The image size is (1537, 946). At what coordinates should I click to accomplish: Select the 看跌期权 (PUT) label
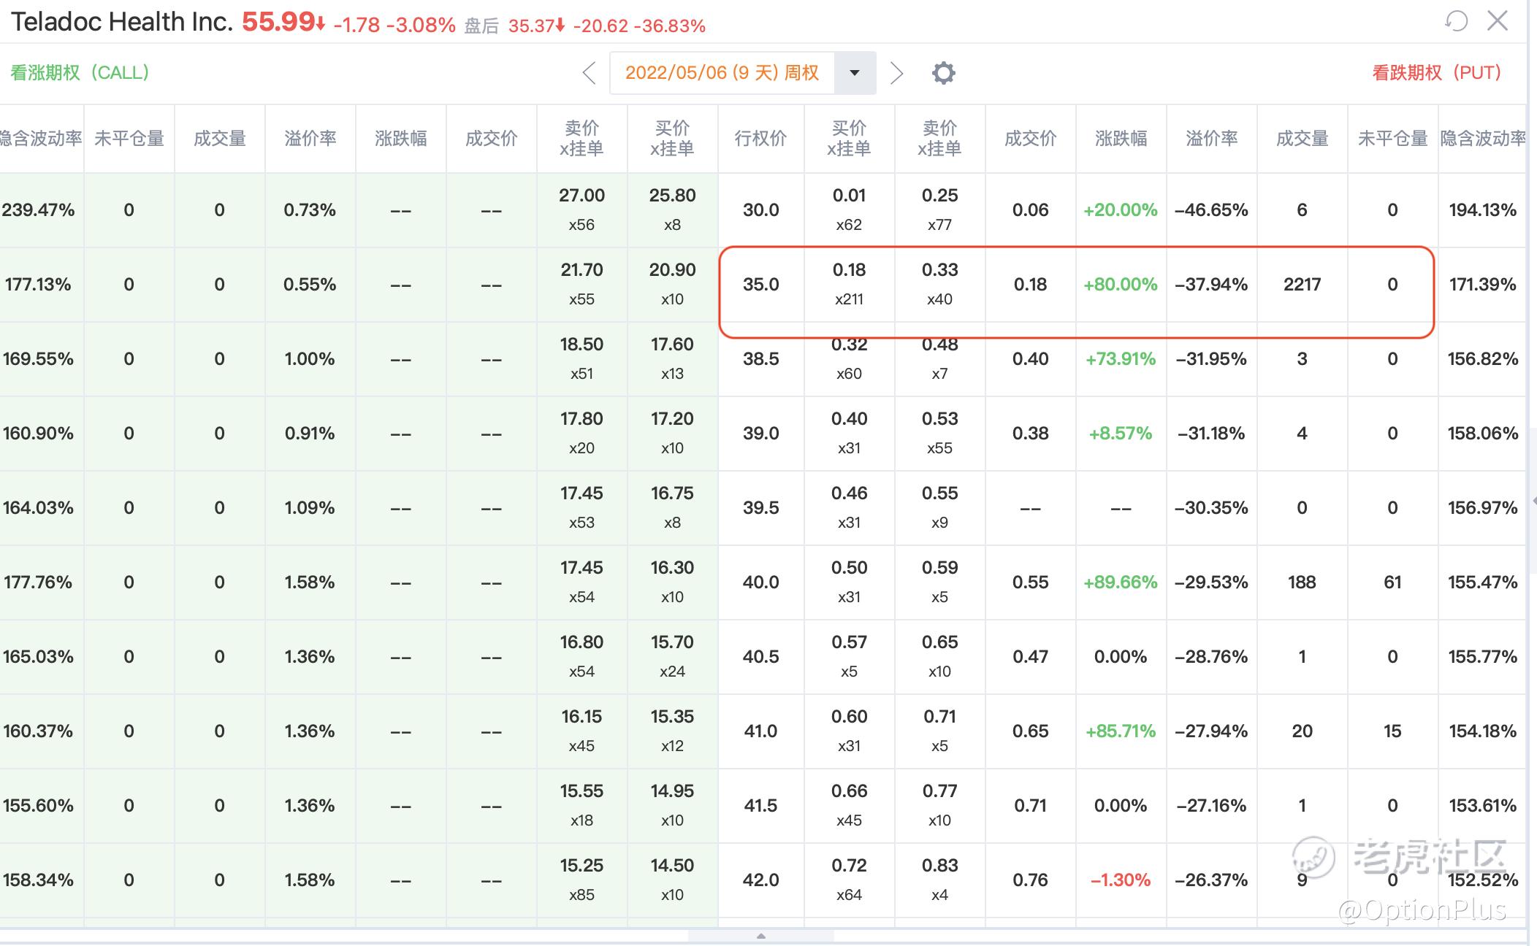point(1436,73)
